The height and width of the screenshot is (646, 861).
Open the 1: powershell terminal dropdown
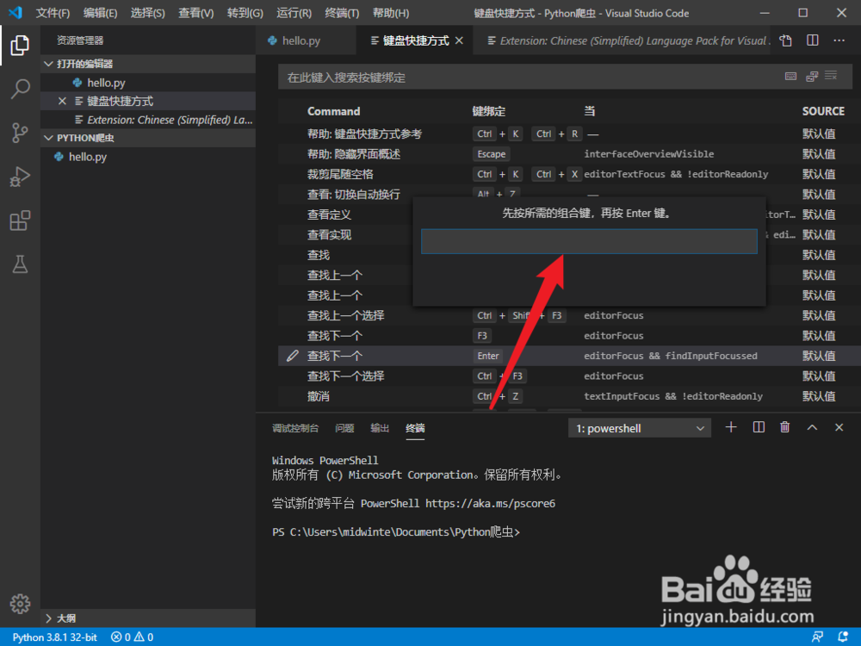click(x=639, y=428)
